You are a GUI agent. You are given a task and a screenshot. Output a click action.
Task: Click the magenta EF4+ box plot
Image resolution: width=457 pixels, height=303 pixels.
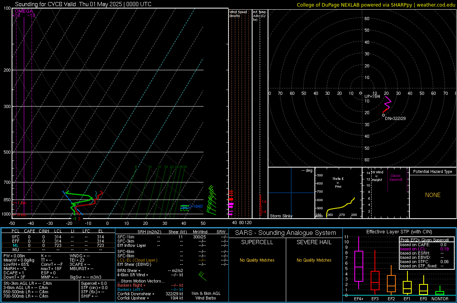pyautogui.click(x=359, y=262)
